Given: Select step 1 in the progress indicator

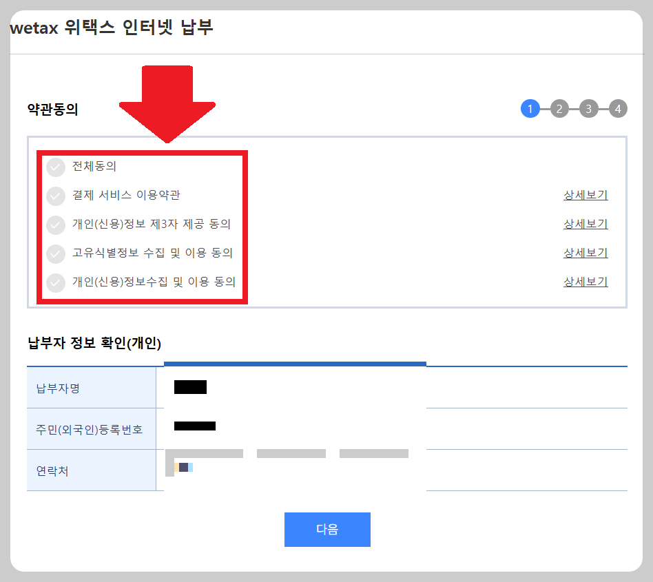Looking at the screenshot, I should [530, 108].
